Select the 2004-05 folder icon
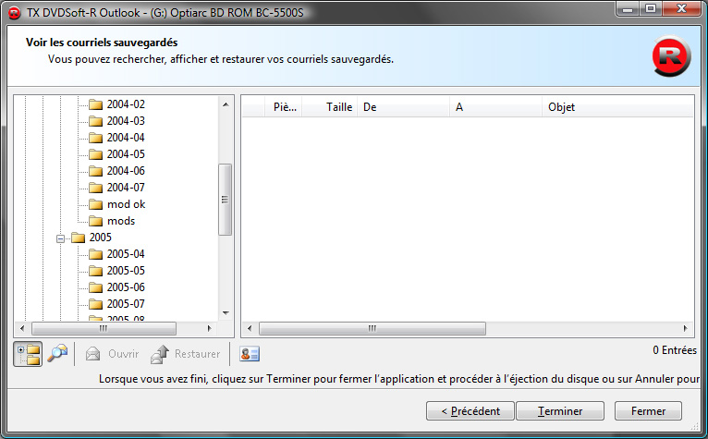The width and height of the screenshot is (708, 439). click(95, 154)
